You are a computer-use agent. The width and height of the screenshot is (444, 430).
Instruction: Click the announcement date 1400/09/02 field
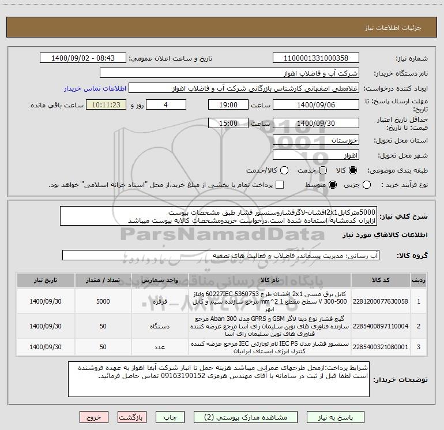83,58
